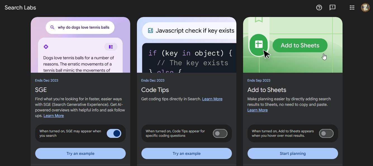The height and width of the screenshot is (166, 373).
Task: Enable the Code Tips toggle switch
Action: point(220,133)
